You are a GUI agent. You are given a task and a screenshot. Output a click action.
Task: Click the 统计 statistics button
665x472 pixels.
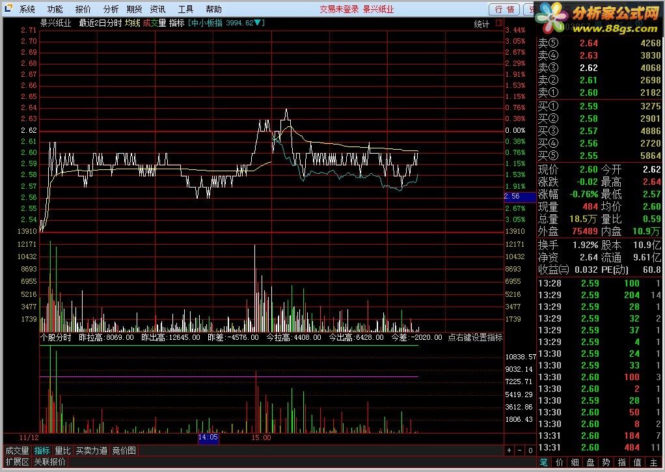[482, 24]
